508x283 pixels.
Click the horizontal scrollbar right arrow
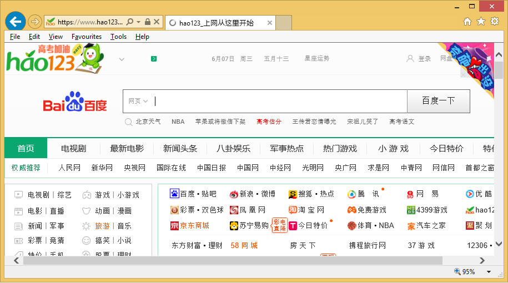(482, 260)
